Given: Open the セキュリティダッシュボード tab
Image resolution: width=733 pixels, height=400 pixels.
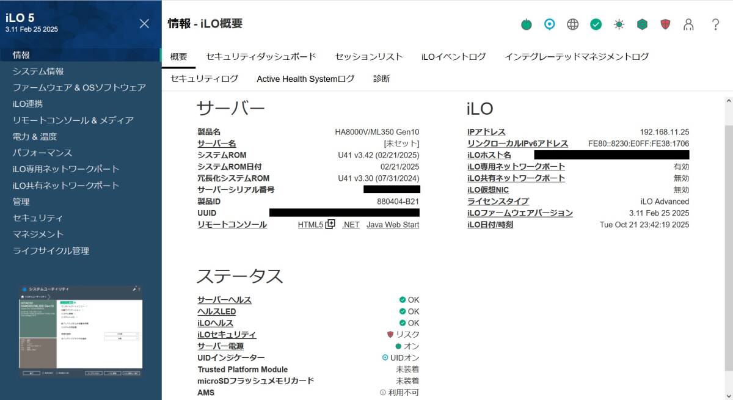Looking at the screenshot, I should (261, 57).
